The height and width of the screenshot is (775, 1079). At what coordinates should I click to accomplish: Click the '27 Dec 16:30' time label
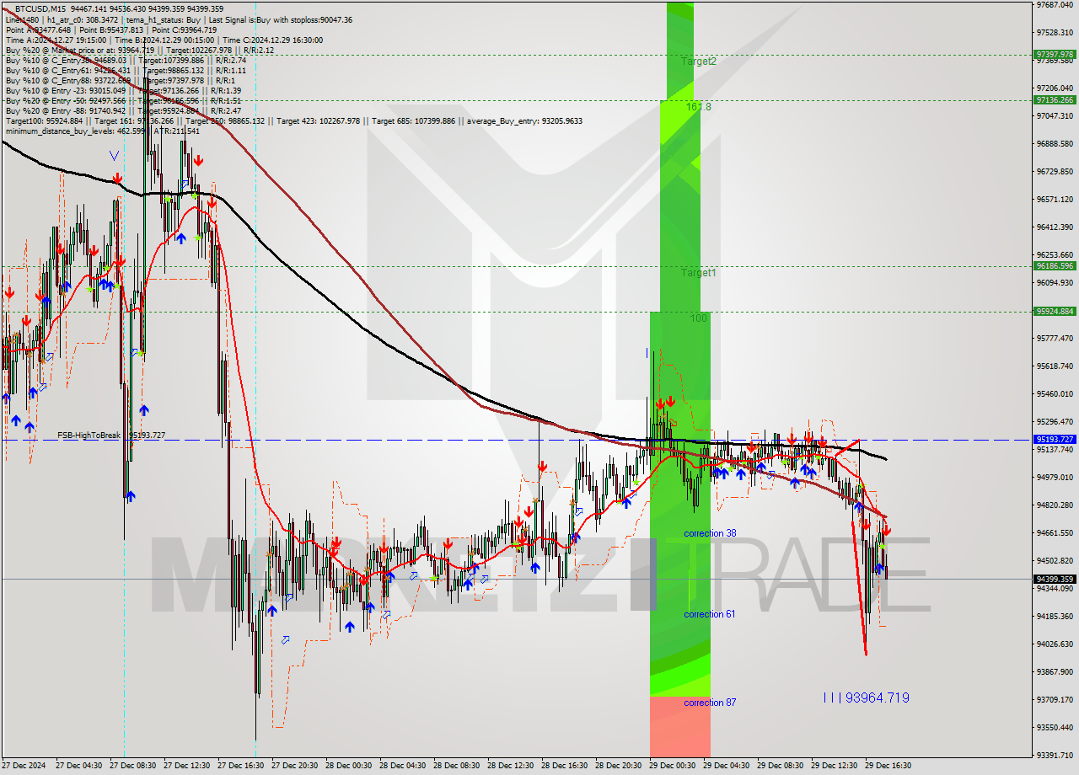pyautogui.click(x=239, y=766)
